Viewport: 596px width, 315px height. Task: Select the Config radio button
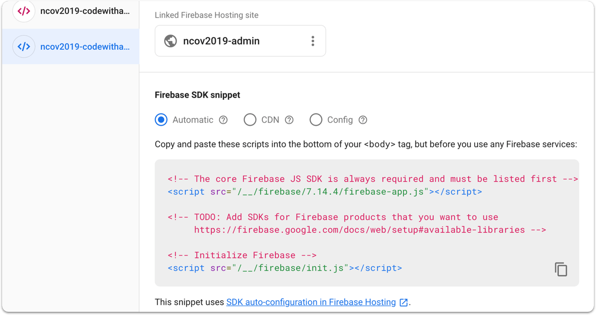pyautogui.click(x=316, y=120)
